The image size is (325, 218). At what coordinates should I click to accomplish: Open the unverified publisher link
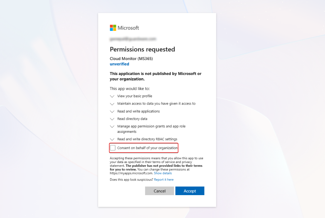(119, 64)
